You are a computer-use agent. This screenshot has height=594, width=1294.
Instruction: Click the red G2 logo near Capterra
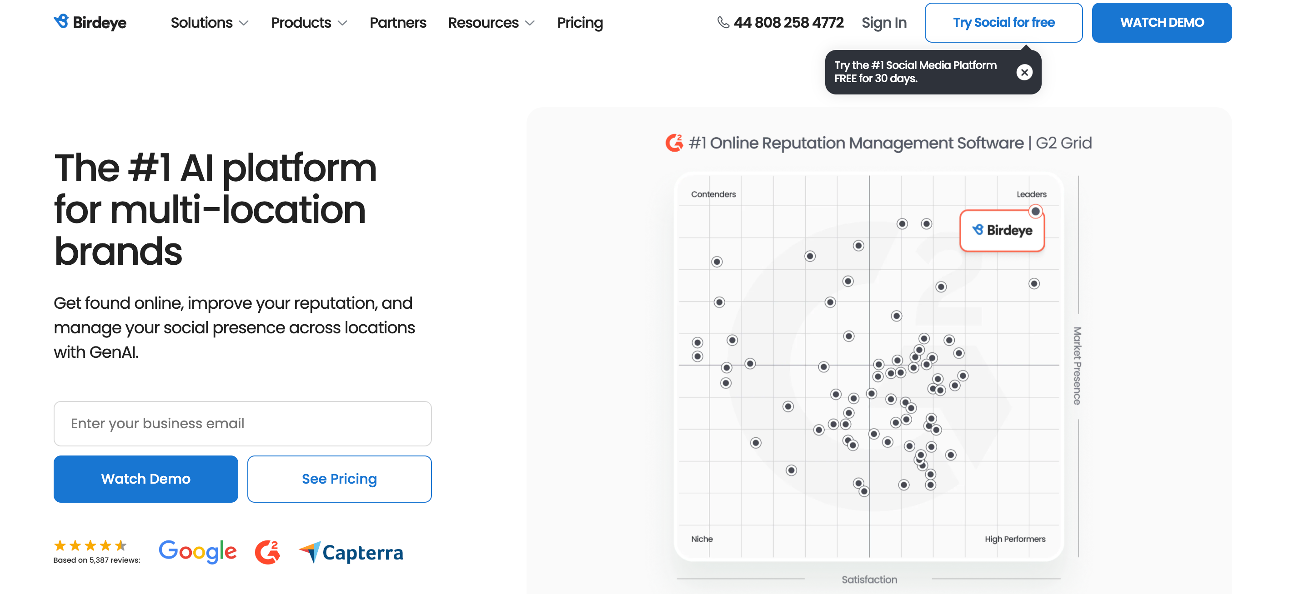267,552
